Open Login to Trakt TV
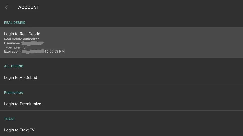Screen dimensions: 243x136 (19, 130)
